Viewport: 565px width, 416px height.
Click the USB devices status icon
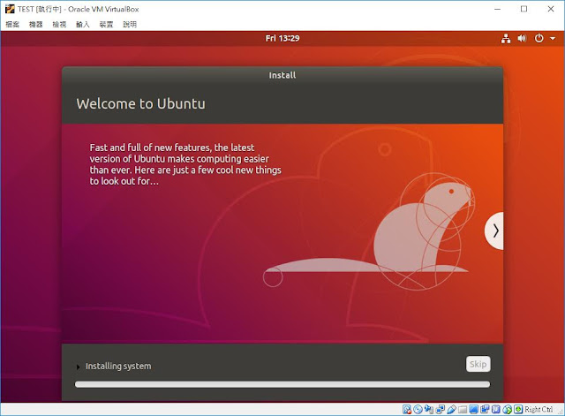point(452,409)
